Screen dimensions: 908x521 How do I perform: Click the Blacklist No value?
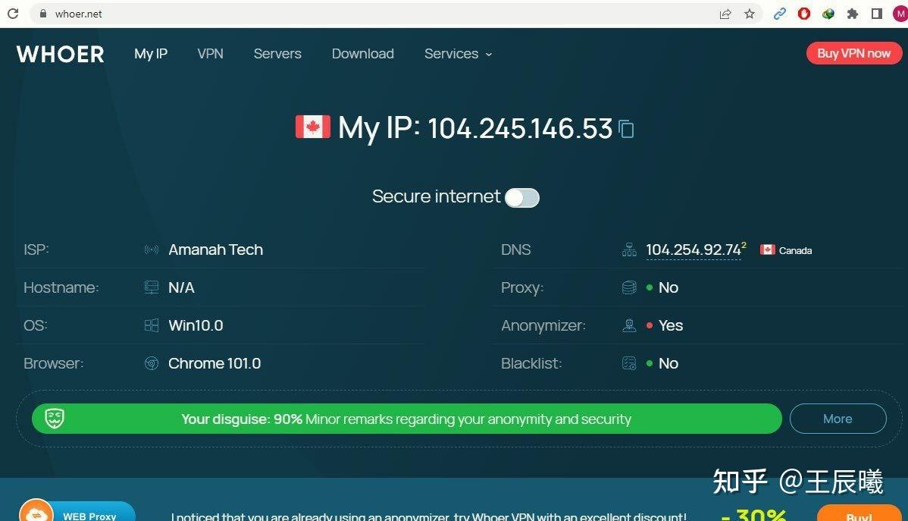tap(668, 363)
